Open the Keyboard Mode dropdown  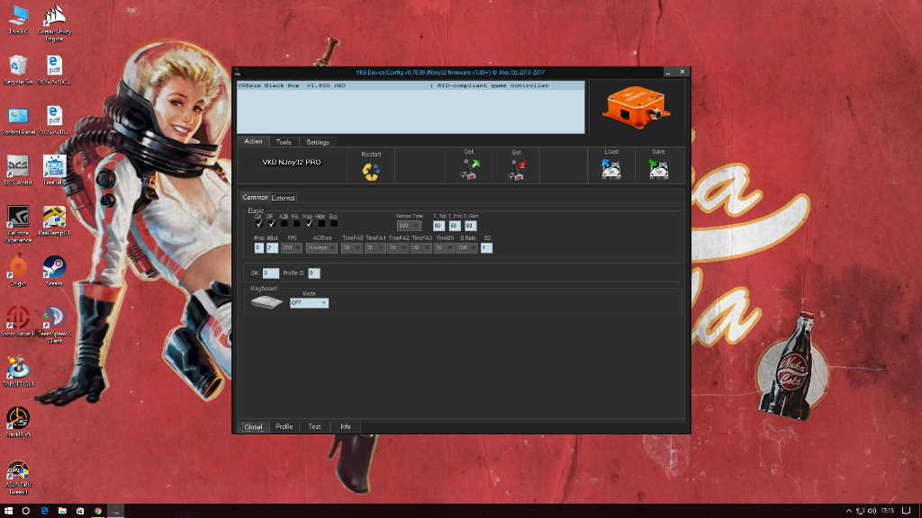(x=310, y=303)
